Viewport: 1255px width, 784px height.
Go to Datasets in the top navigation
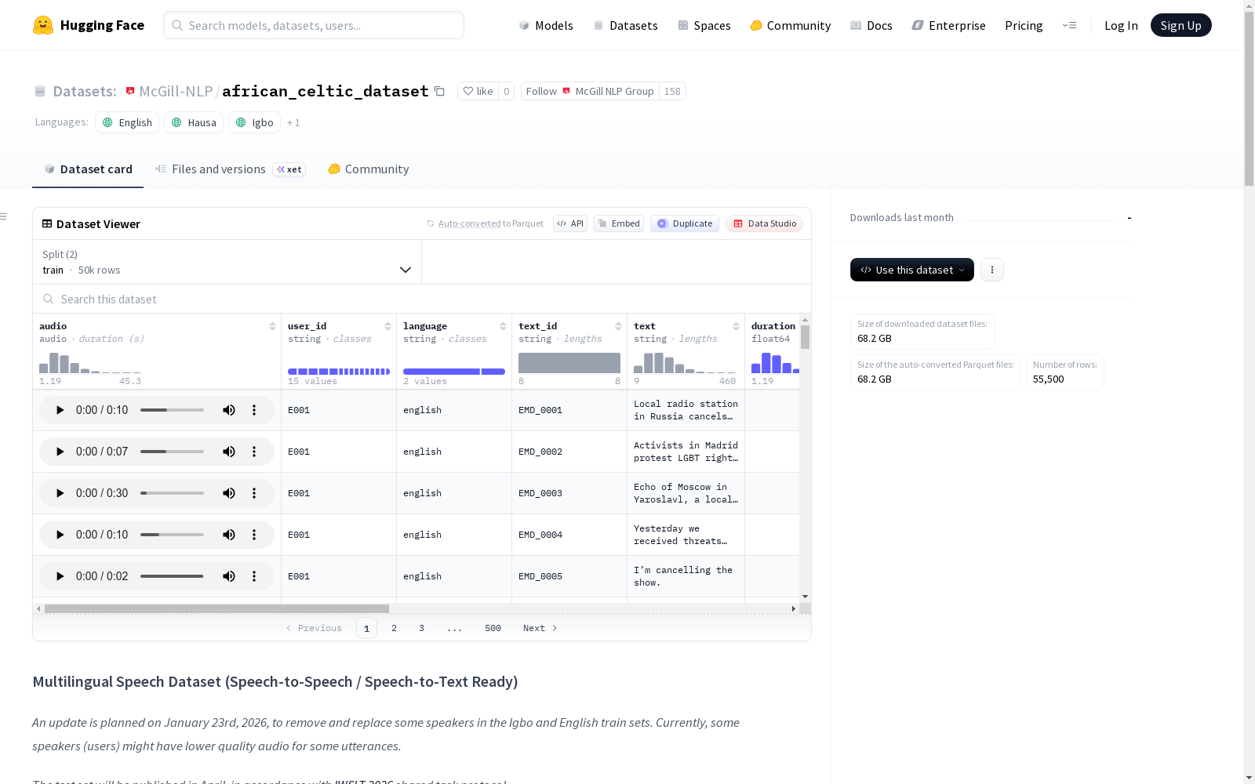(x=625, y=25)
